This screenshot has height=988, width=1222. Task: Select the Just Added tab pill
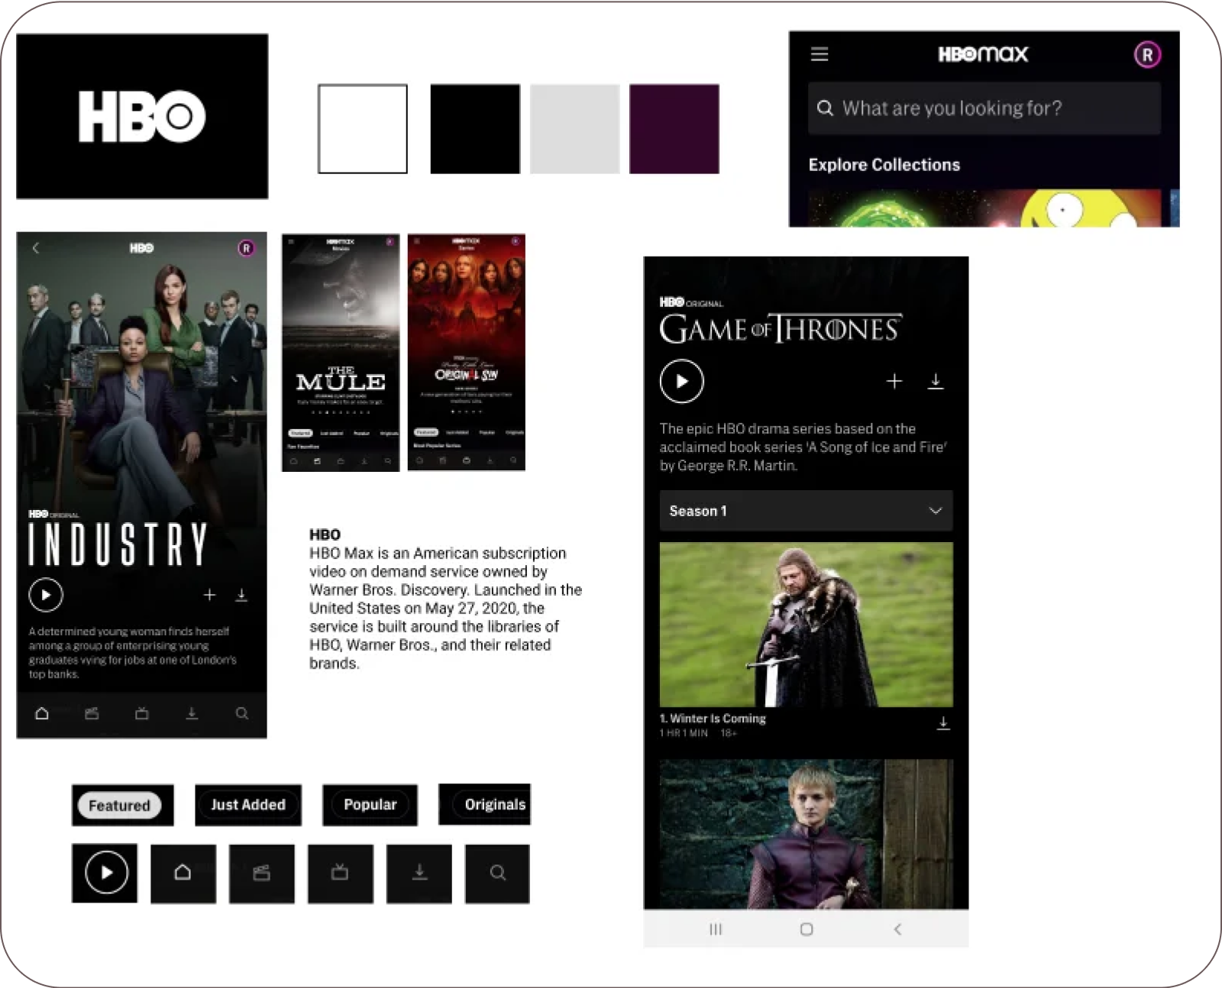[248, 805]
